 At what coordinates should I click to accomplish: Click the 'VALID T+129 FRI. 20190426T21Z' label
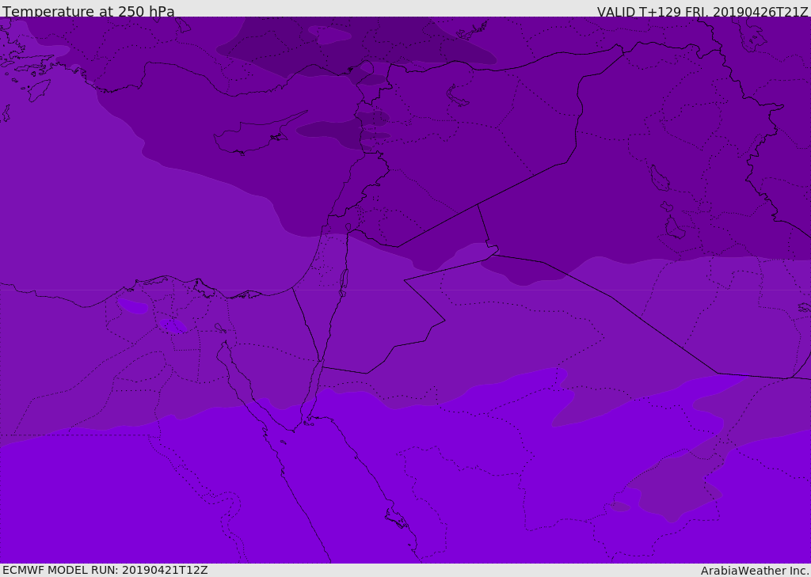(x=702, y=12)
